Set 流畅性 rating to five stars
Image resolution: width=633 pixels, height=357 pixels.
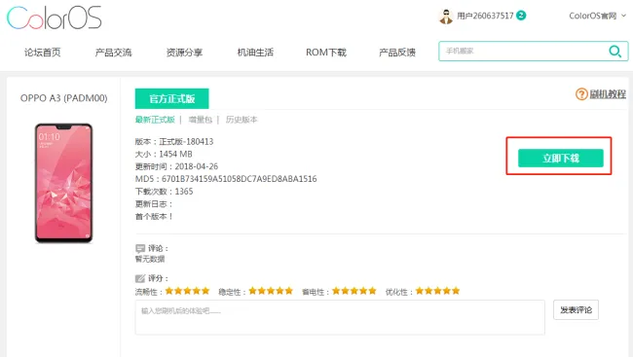tap(205, 291)
